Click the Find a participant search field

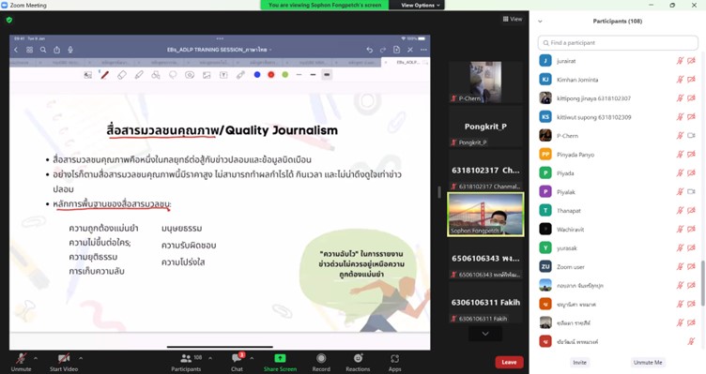[x=618, y=43]
